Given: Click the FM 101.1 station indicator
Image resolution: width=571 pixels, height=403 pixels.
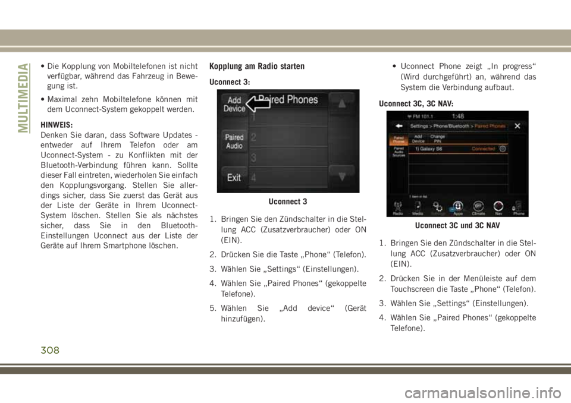Looking at the screenshot, I should 420,117.
